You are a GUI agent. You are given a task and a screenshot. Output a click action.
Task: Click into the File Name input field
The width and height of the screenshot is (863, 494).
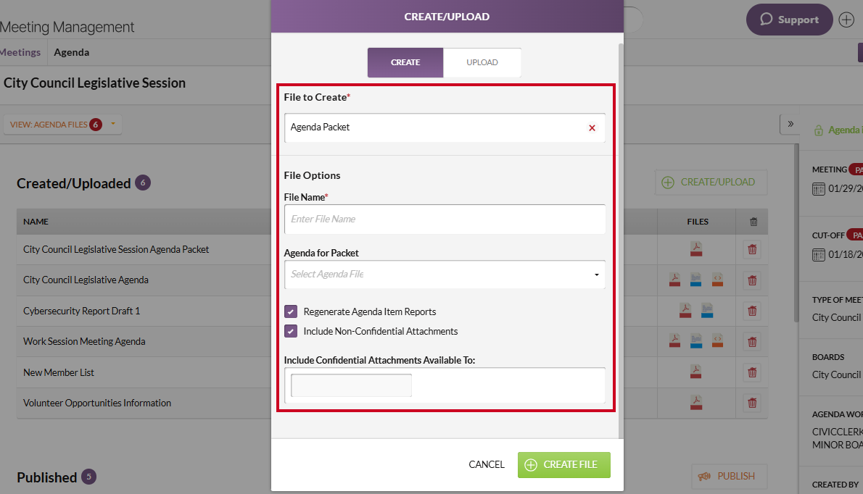coord(445,219)
